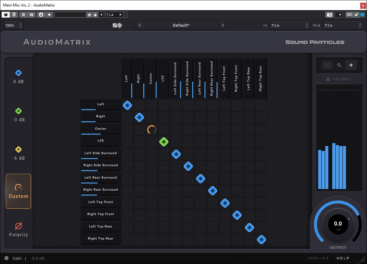Click the randomize dice icon
Image resolution: width=367 pixels, height=264 pixels.
point(117,25)
